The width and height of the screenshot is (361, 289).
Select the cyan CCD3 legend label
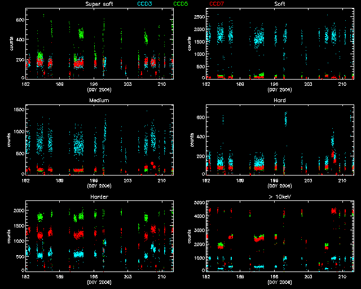144,4
